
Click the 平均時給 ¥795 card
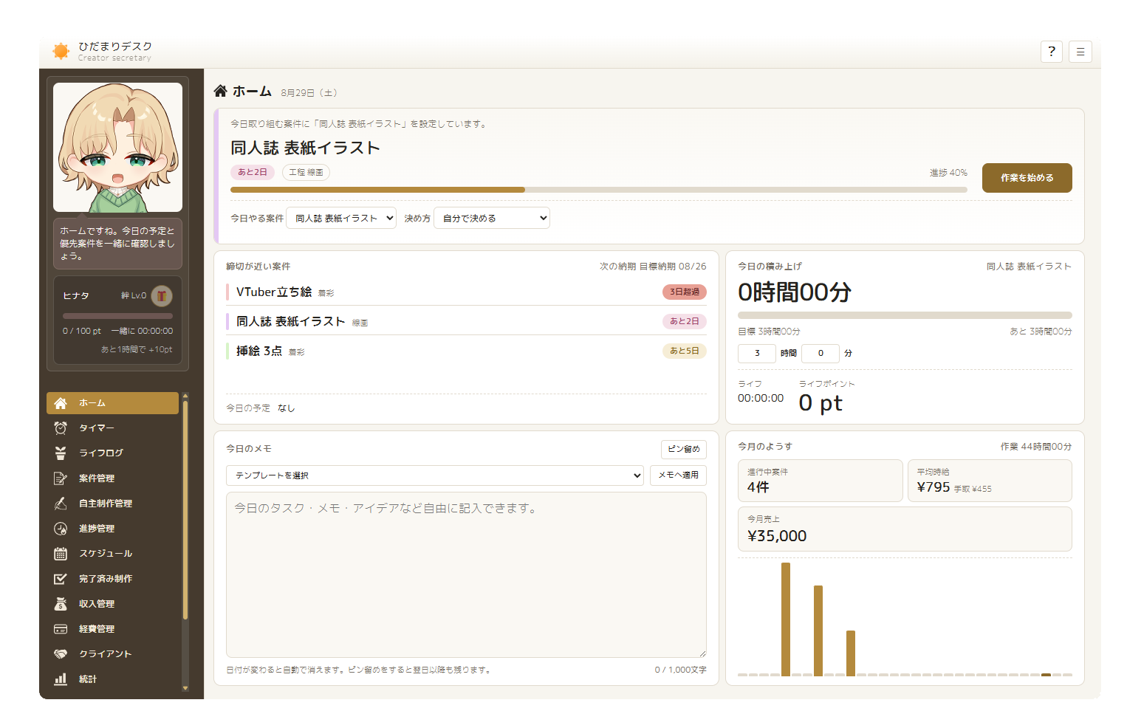pyautogui.click(x=990, y=481)
